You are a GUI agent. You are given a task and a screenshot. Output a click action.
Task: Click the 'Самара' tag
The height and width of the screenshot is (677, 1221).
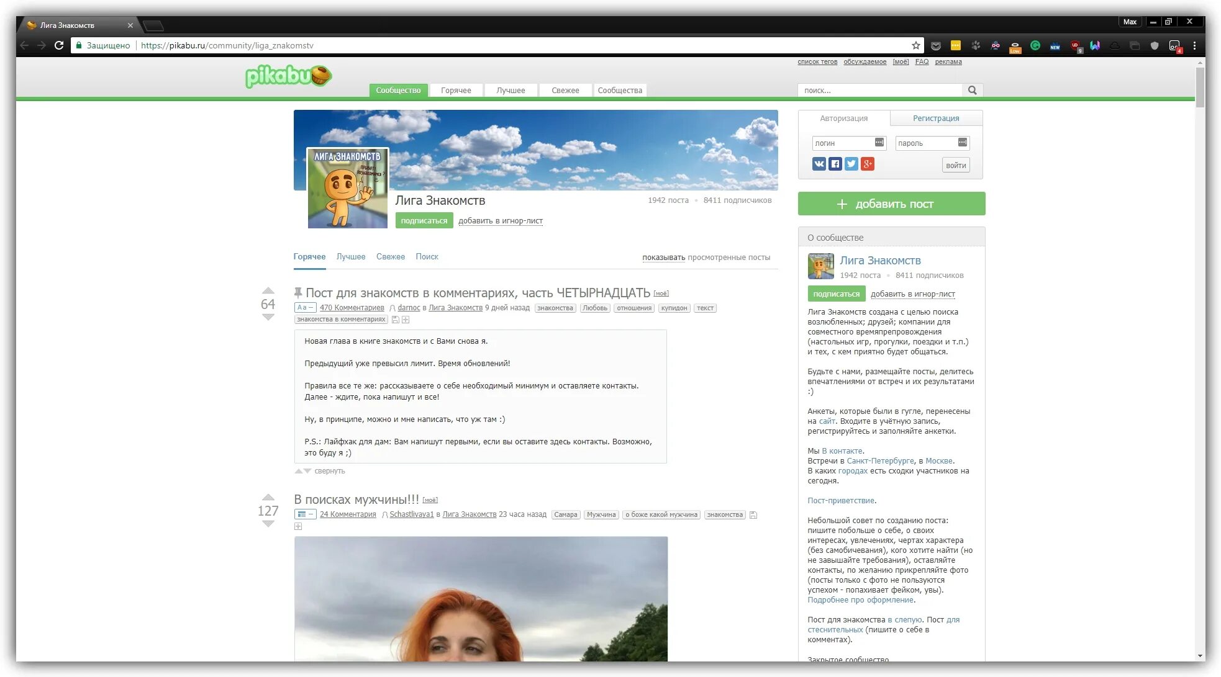pyautogui.click(x=566, y=514)
